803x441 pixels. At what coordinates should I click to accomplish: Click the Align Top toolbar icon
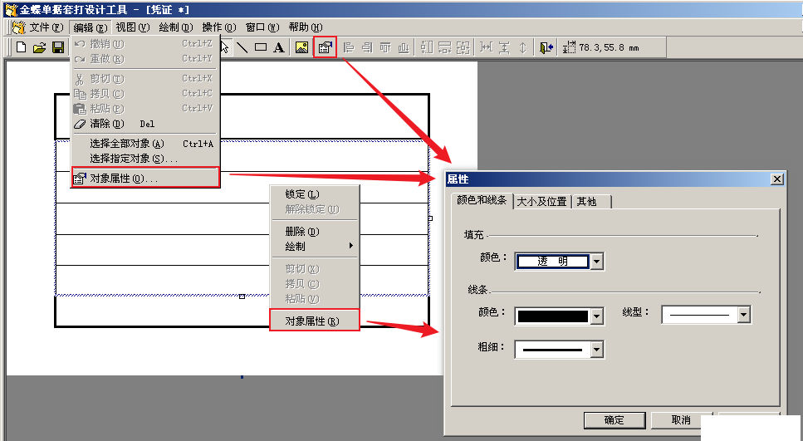click(385, 47)
